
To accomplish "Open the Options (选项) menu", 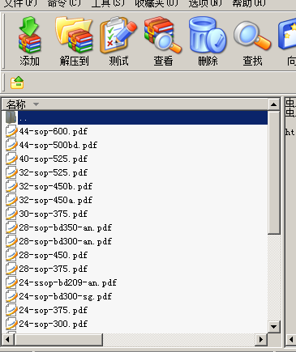I will (x=205, y=3).
